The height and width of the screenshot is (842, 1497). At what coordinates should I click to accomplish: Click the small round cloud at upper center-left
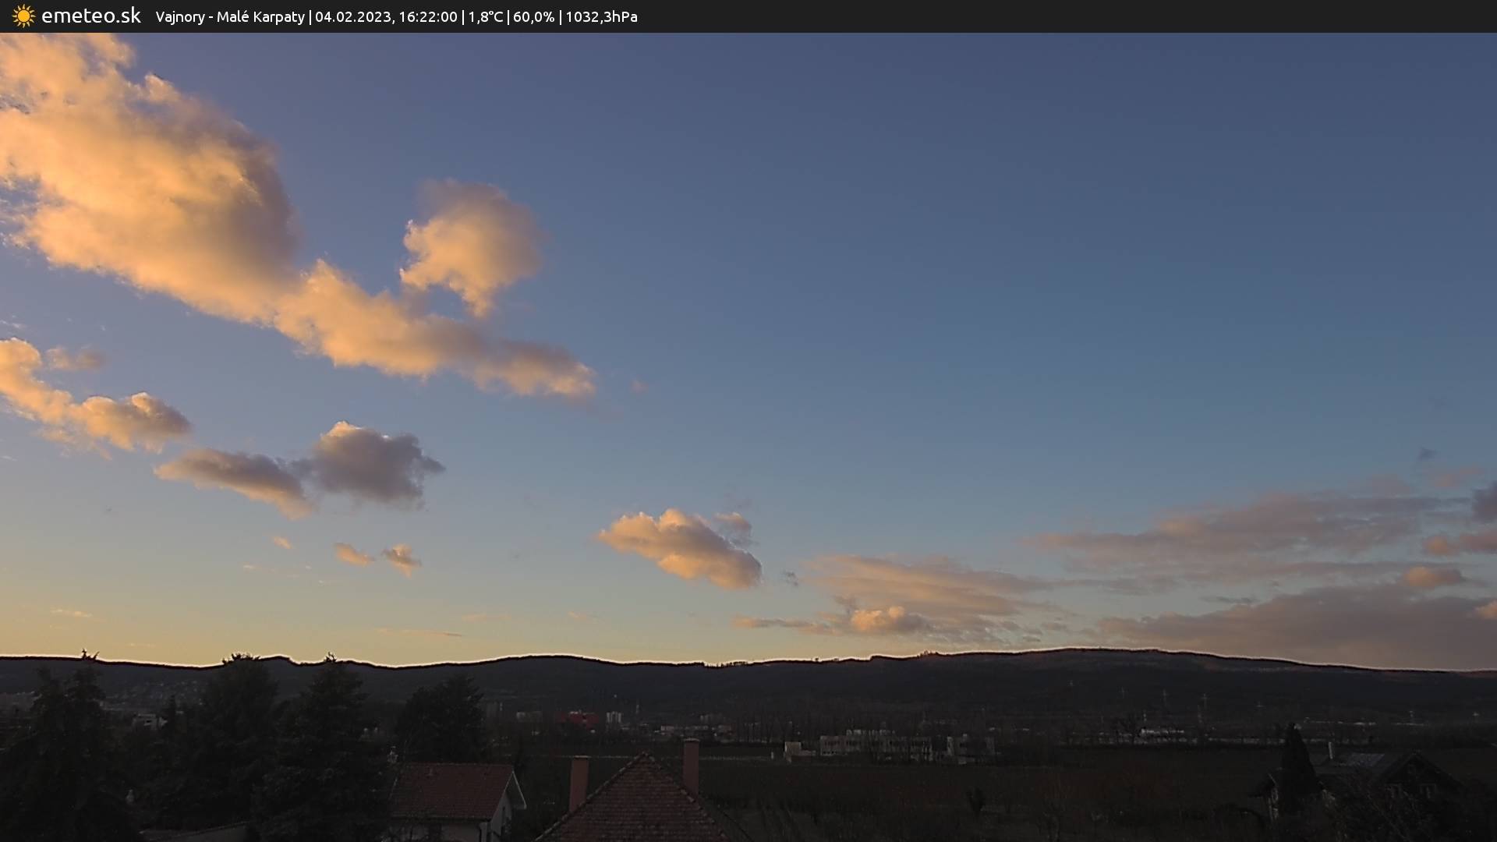click(x=470, y=242)
